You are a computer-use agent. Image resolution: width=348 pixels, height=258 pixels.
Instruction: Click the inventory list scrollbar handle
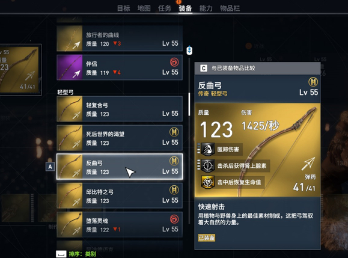189,105
